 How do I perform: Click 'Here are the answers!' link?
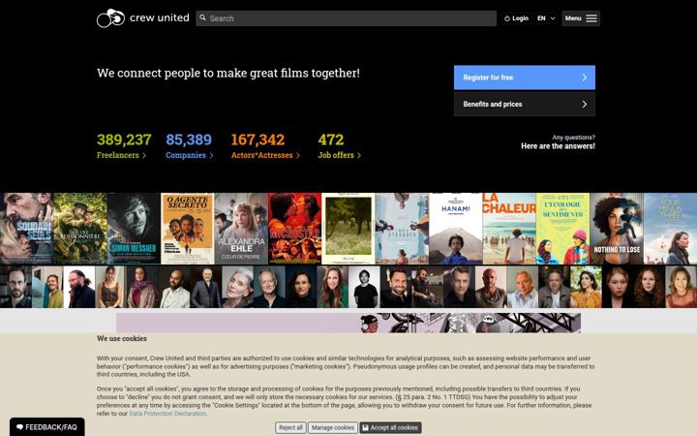coord(558,146)
